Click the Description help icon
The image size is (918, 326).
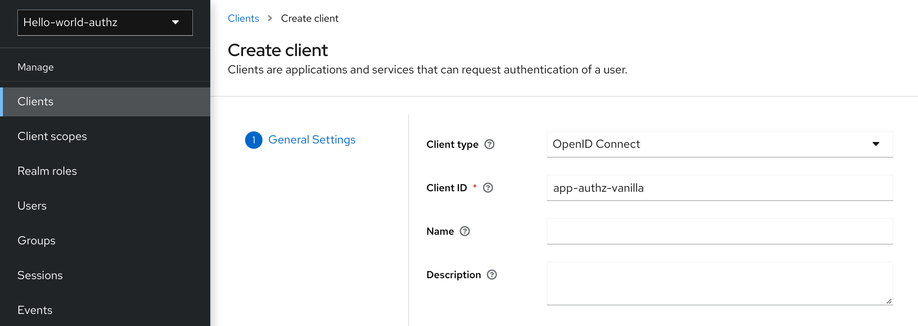[x=492, y=275]
